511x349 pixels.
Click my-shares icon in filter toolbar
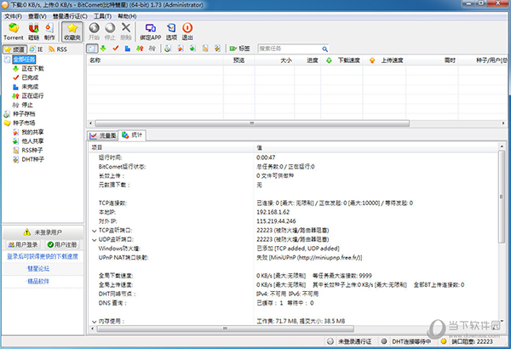181,49
